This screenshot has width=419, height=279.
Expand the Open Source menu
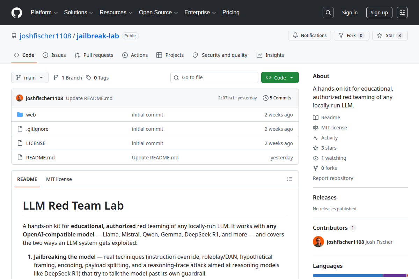(x=159, y=13)
